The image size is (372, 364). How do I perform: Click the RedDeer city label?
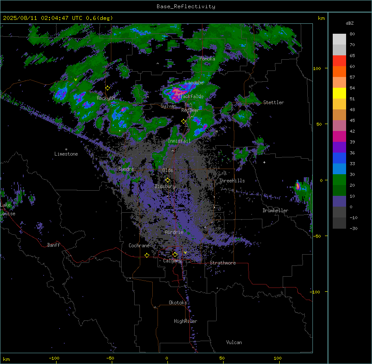point(190,110)
